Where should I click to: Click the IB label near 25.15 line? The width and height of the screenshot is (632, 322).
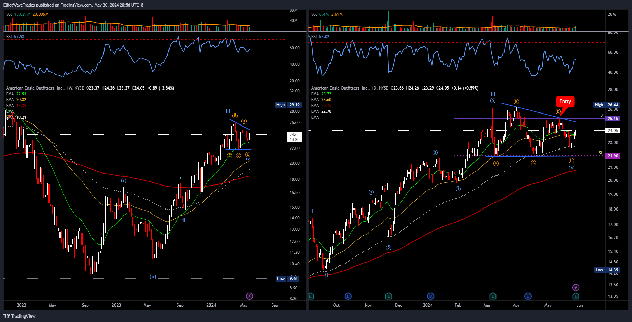click(601, 115)
